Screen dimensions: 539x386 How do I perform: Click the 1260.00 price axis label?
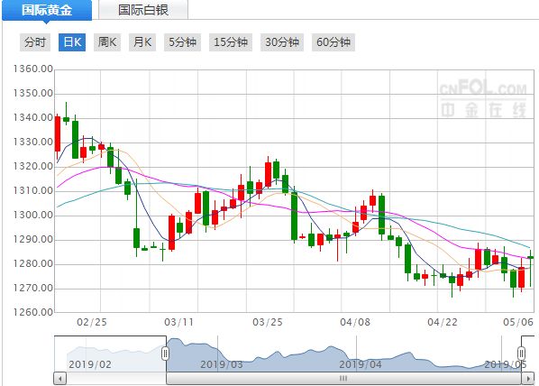pos(33,312)
